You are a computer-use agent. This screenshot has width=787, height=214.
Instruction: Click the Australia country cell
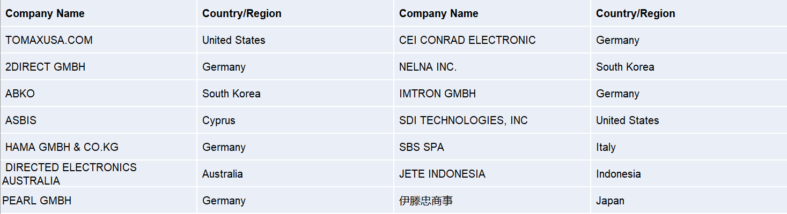point(295,174)
